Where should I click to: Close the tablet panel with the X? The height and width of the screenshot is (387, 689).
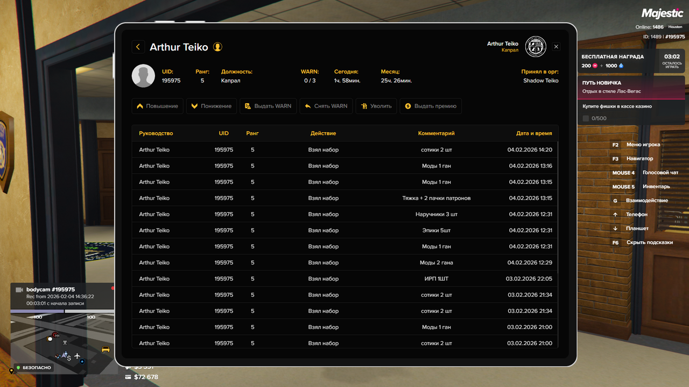pyautogui.click(x=556, y=47)
